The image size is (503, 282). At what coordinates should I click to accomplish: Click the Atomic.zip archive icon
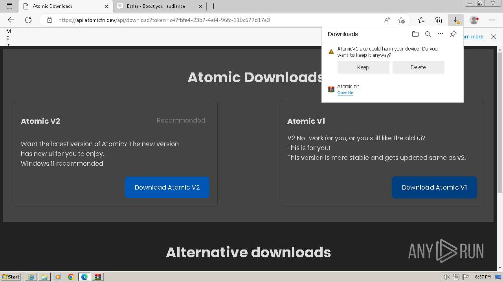(x=331, y=90)
